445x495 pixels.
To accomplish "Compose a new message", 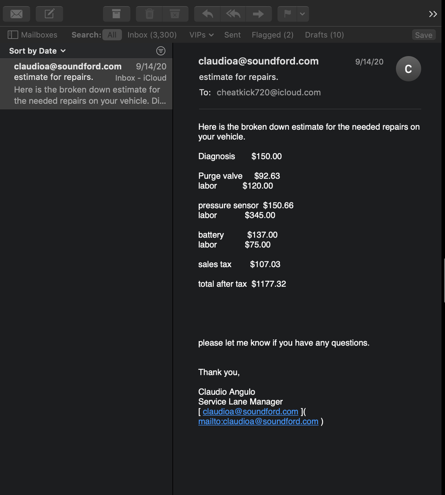I will (49, 14).
